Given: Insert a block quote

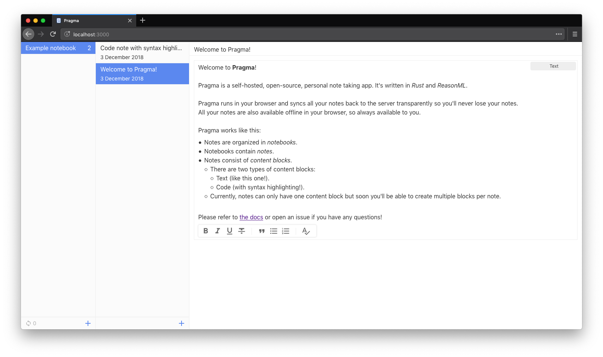Looking at the screenshot, I should coord(262,231).
